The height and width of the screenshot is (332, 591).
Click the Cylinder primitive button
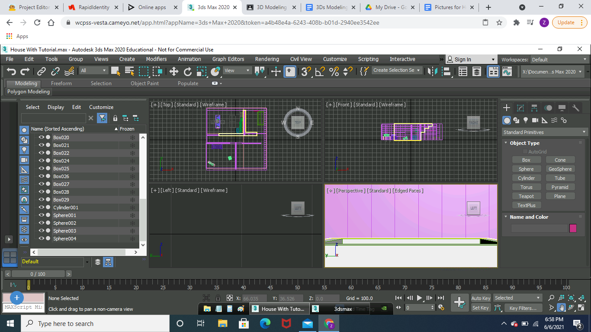pos(527,178)
